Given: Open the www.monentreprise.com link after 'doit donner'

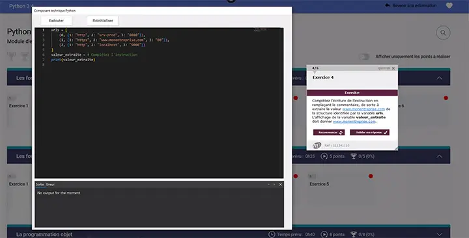Looking at the screenshot, I should tap(354, 122).
